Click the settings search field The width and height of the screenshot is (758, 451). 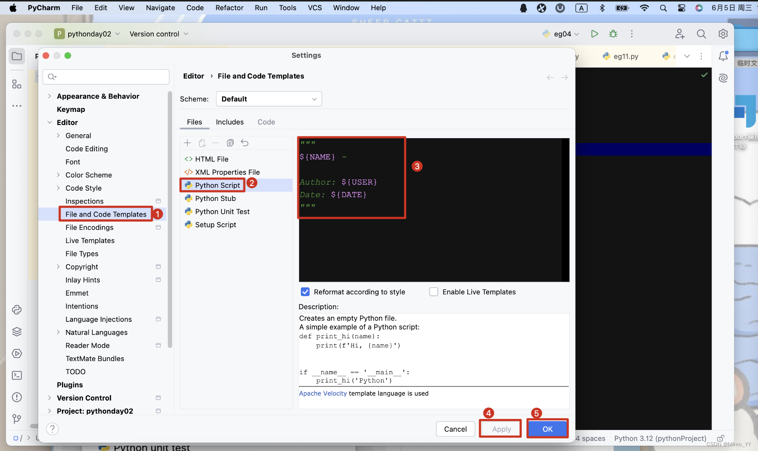tap(106, 77)
